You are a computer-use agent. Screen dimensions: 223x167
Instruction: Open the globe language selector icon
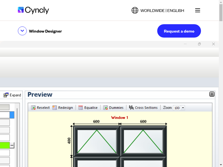tap(135, 10)
